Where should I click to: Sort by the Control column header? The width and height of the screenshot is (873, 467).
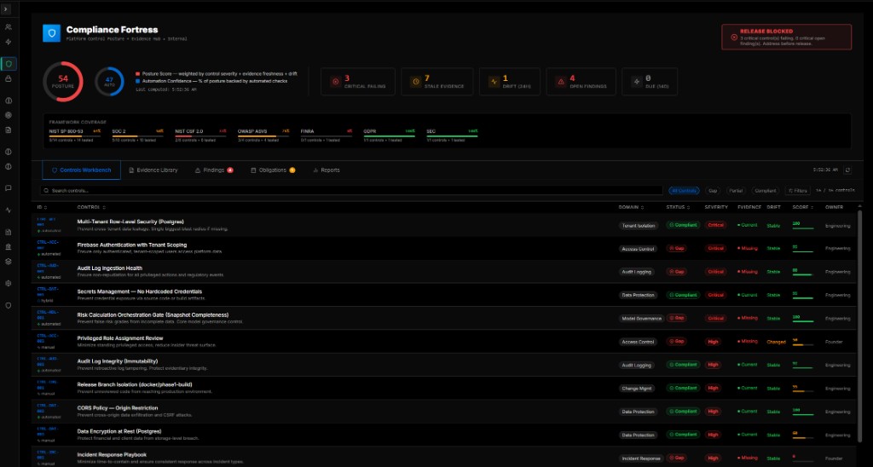91,207
